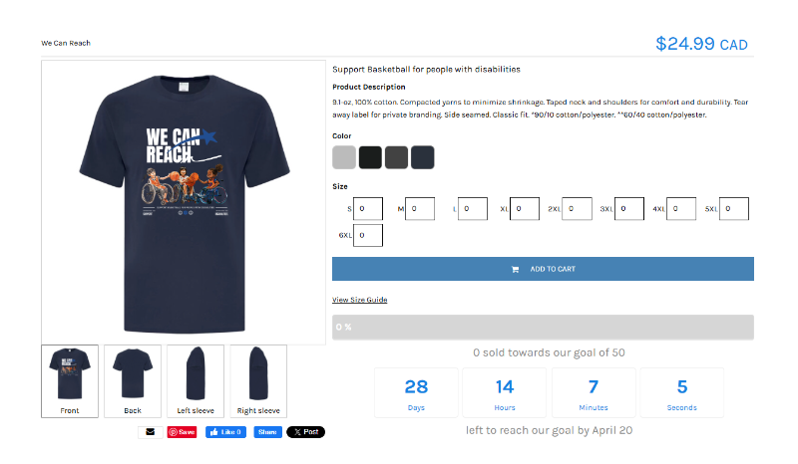Choose the charcoal gray color swatch
Image resolution: width=798 pixels, height=464 pixels.
[396, 157]
